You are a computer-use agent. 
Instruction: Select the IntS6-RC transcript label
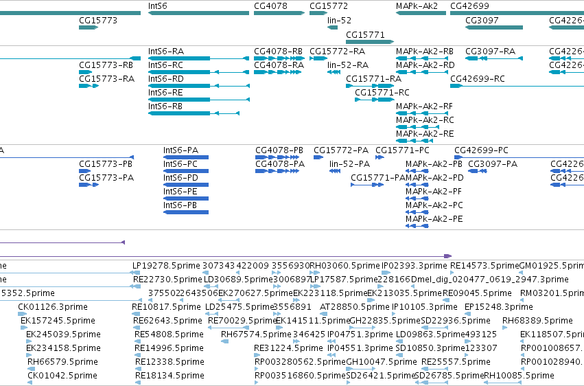(166, 65)
